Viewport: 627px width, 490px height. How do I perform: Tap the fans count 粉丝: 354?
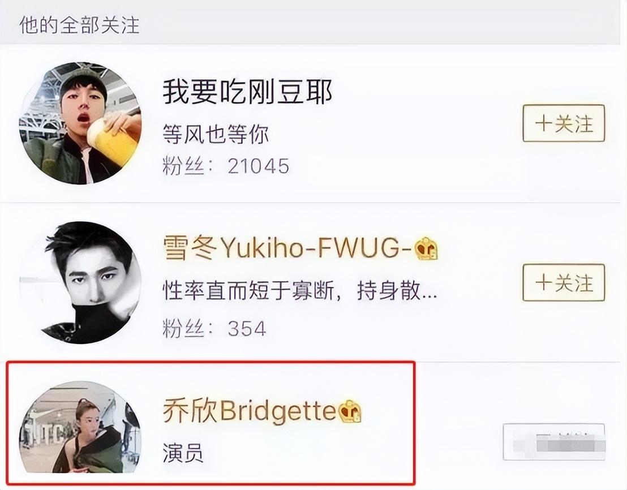(x=214, y=329)
